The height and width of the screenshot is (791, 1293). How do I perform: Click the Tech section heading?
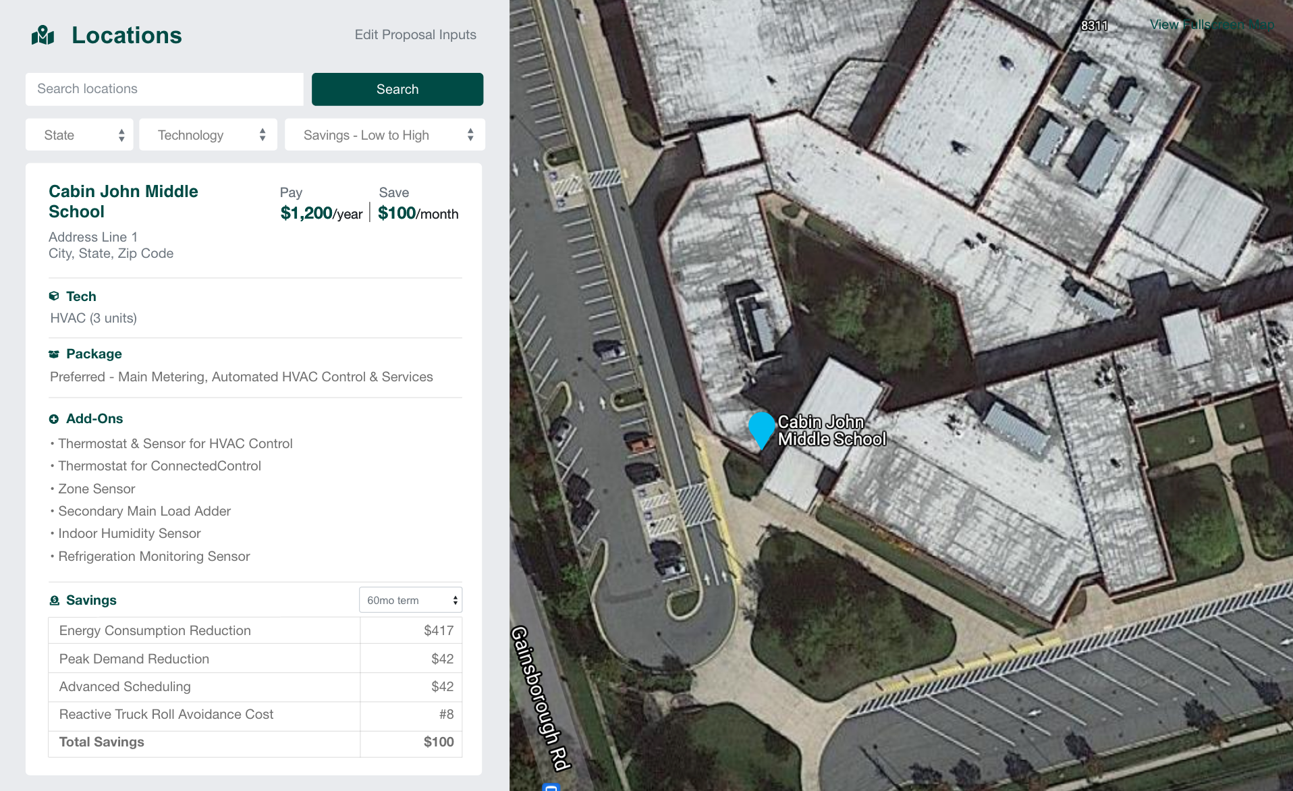pos(81,296)
